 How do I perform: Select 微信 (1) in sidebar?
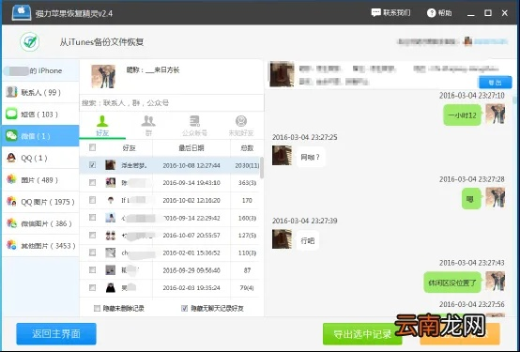(40, 136)
